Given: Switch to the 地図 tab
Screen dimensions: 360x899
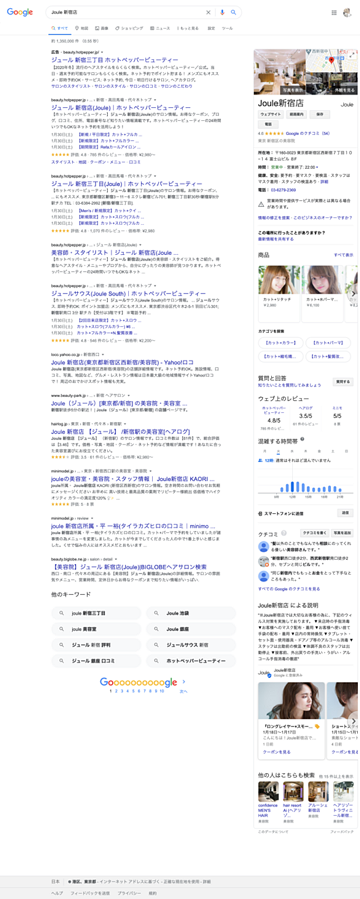Looking at the screenshot, I should click(82, 28).
